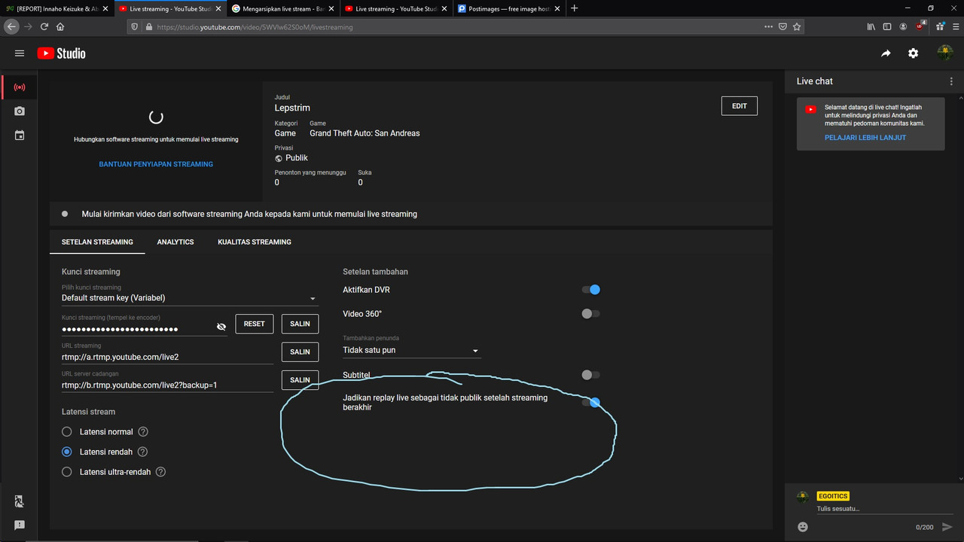
Task: Click the browser Back button
Action: 11,26
